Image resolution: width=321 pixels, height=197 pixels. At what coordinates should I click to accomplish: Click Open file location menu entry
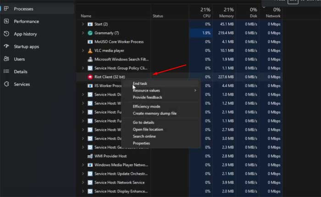tap(148, 129)
